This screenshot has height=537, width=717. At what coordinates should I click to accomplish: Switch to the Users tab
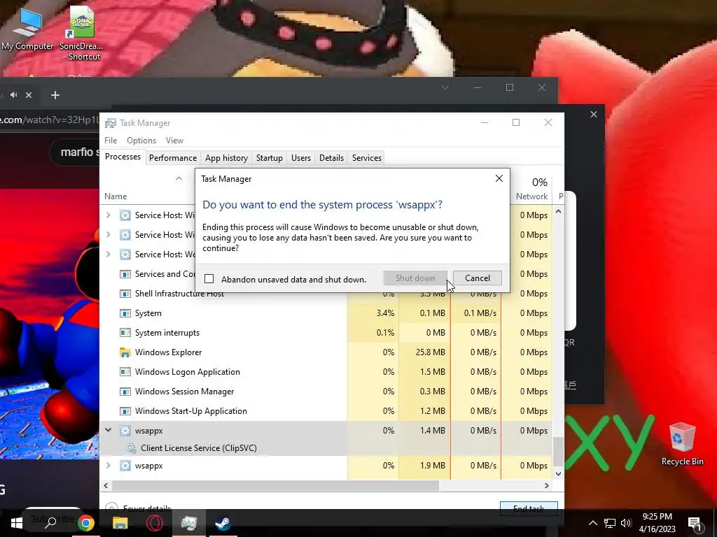click(301, 157)
